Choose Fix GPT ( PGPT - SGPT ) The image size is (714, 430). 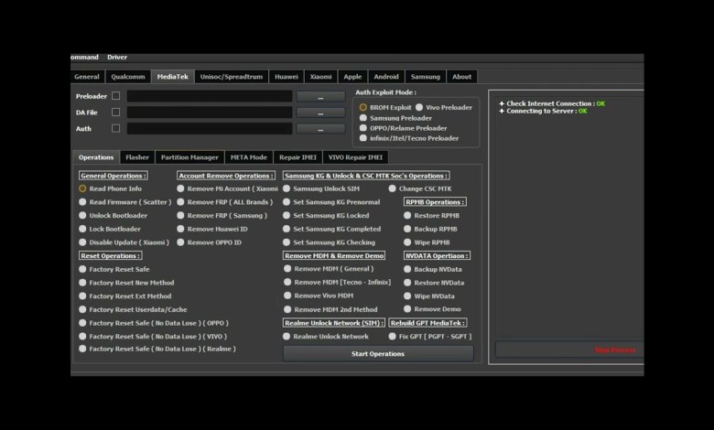tap(393, 336)
